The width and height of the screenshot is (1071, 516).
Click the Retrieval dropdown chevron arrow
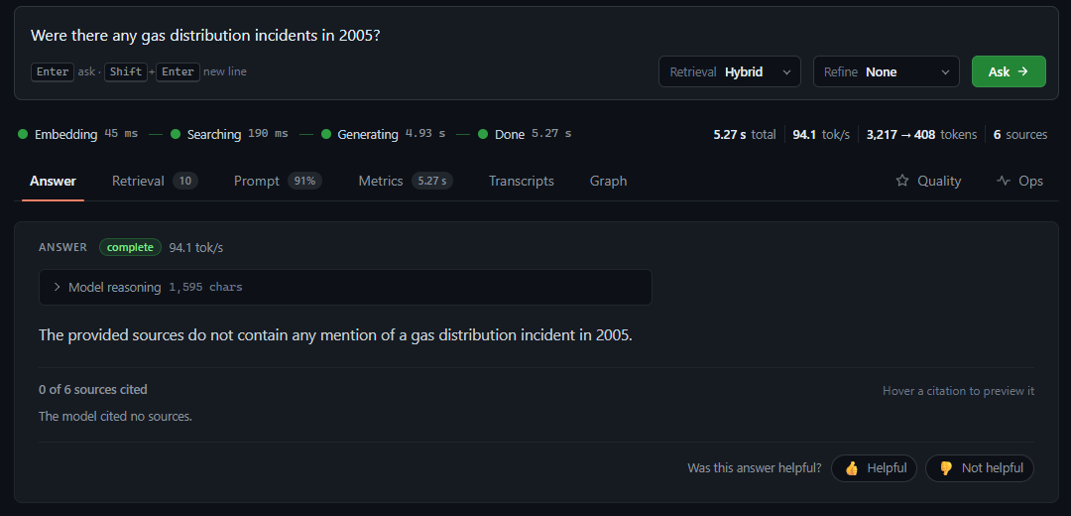786,72
